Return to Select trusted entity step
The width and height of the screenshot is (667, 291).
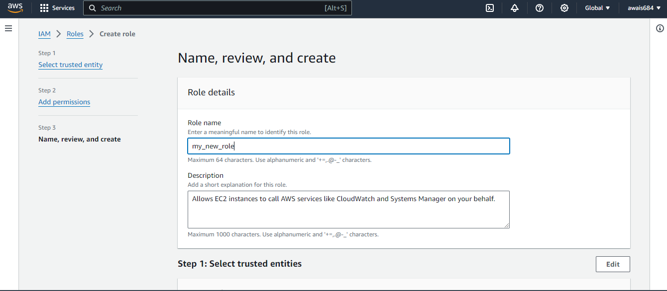(70, 65)
